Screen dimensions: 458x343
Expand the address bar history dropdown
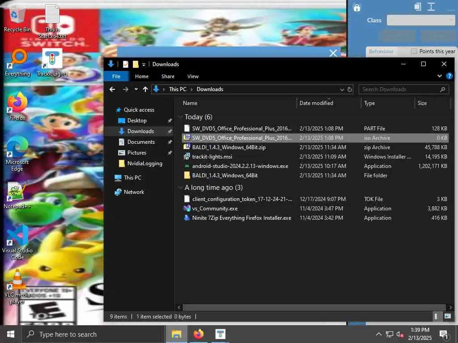pos(342,89)
